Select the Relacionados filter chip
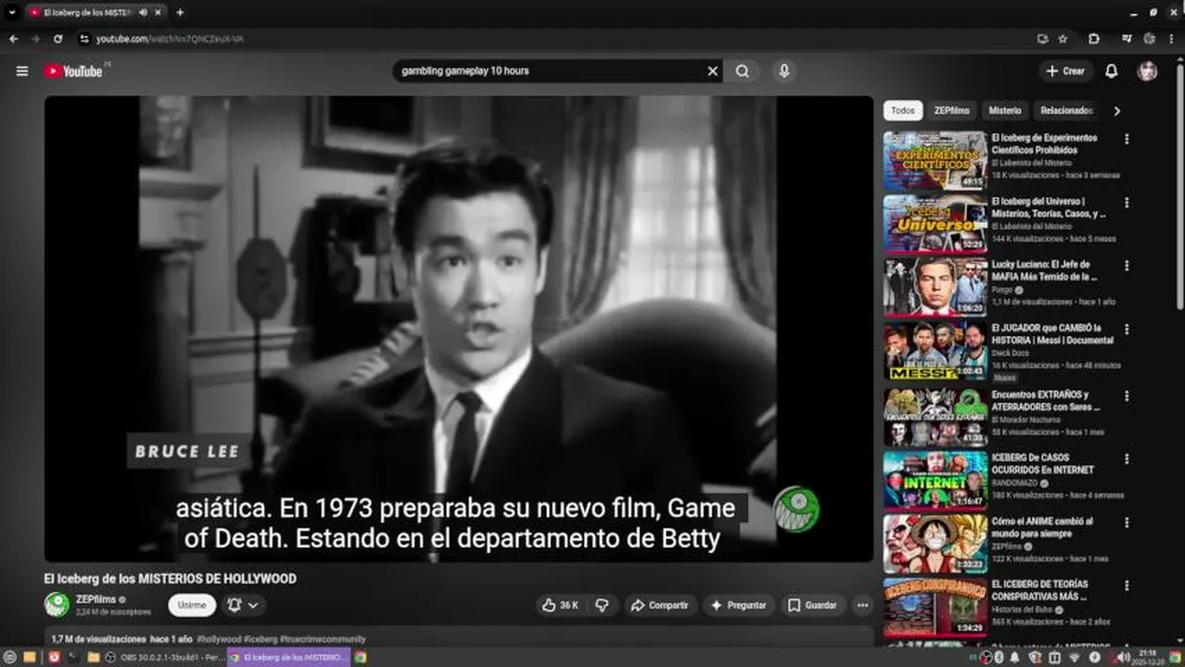Image resolution: width=1185 pixels, height=667 pixels. coord(1066,110)
